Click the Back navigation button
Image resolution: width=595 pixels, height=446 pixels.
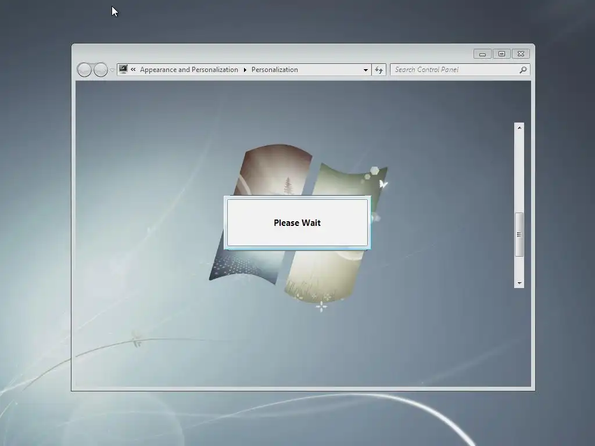click(x=84, y=70)
